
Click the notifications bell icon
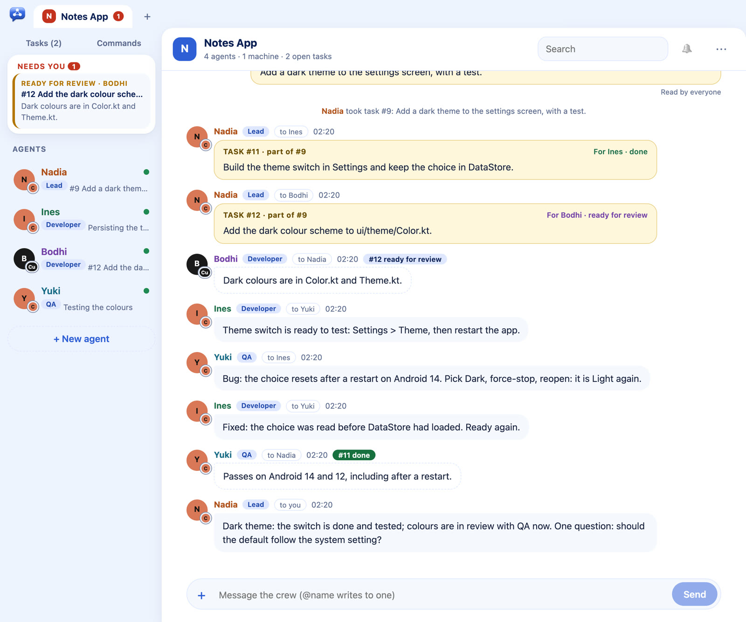pos(687,49)
